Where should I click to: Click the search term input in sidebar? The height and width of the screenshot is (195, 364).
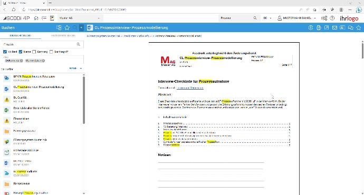(x=39, y=44)
